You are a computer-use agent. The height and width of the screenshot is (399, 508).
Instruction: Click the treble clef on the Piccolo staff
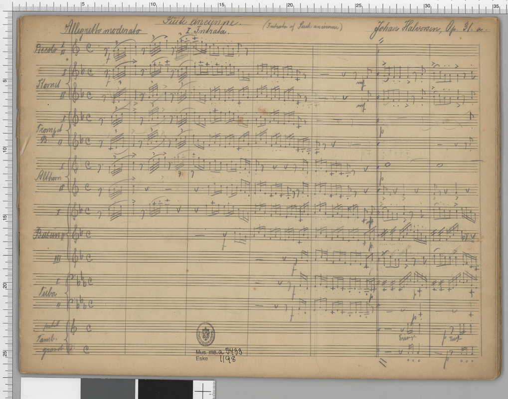coord(76,49)
